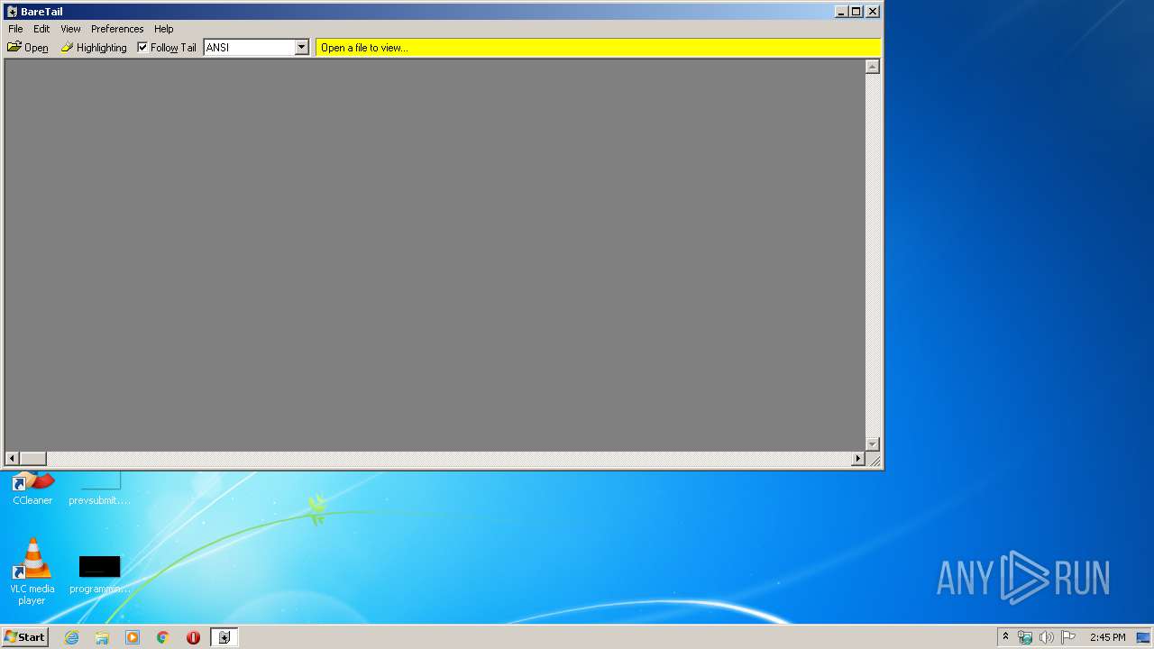This screenshot has width=1154, height=649.
Task: Select the programm desktop file icon
Action: coord(99,574)
